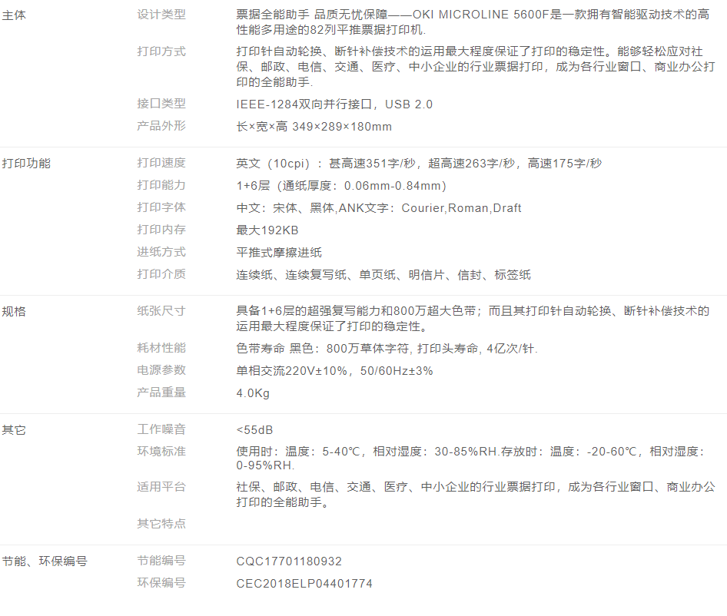Click the 单相交流220V power value
727x616 pixels.
pyautogui.click(x=334, y=371)
